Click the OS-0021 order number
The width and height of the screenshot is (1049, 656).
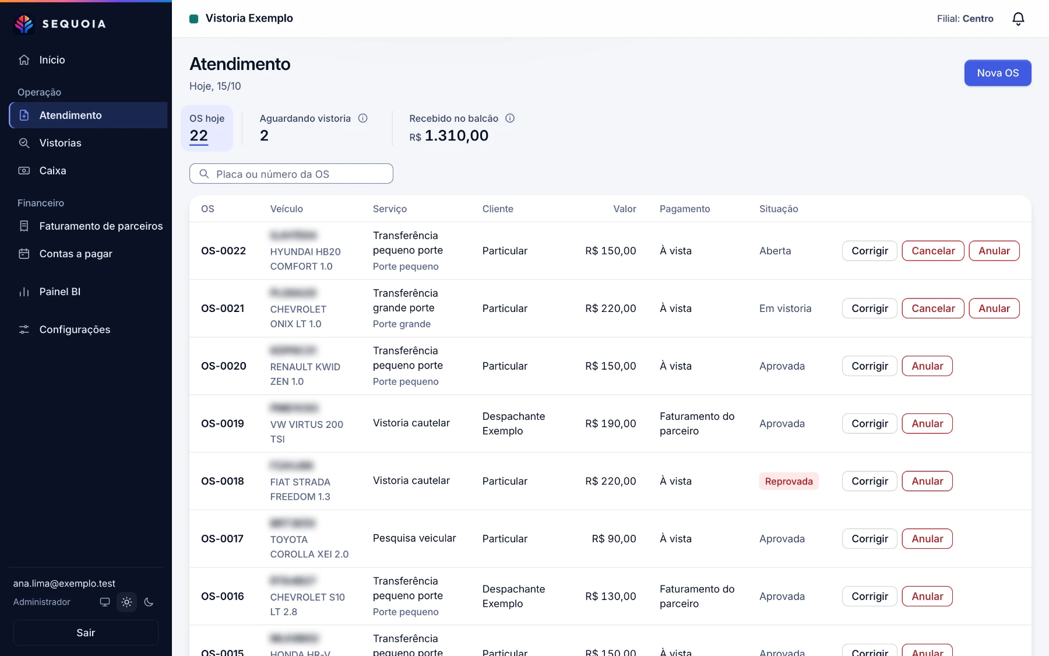tap(223, 308)
